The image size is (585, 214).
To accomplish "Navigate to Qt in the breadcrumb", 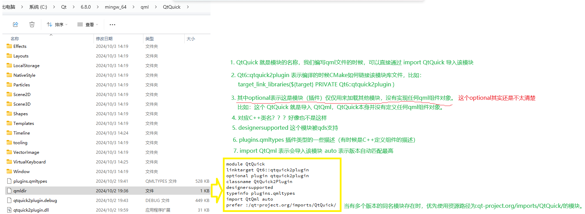I will pyautogui.click(x=64, y=7).
